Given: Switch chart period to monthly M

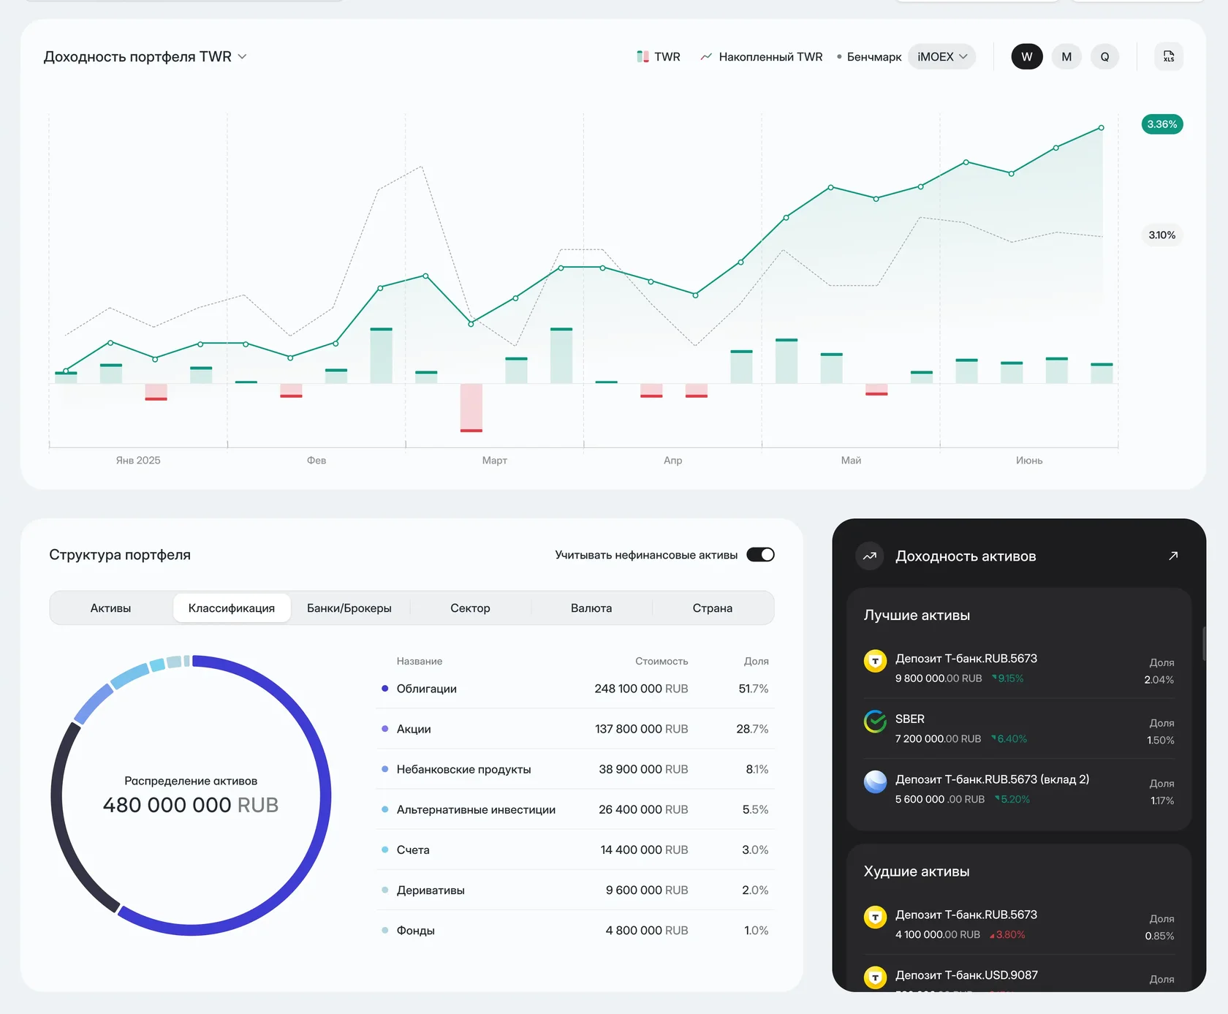Looking at the screenshot, I should tap(1066, 56).
